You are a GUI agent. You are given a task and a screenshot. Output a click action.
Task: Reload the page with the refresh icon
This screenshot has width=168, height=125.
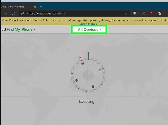click(13, 13)
